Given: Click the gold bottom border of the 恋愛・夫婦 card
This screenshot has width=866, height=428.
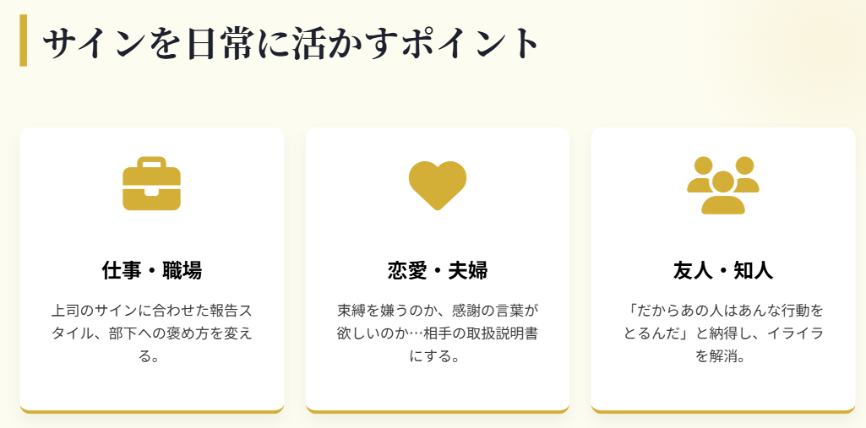Looking at the screenshot, I should 438,411.
